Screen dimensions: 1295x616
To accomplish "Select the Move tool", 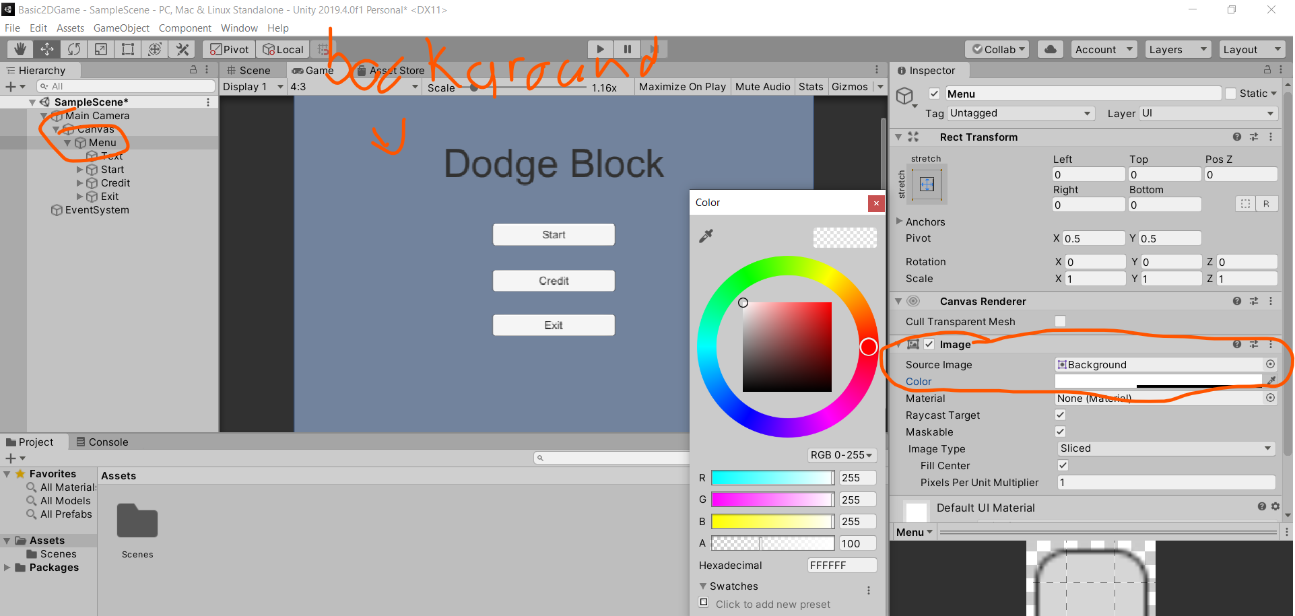I will point(46,48).
